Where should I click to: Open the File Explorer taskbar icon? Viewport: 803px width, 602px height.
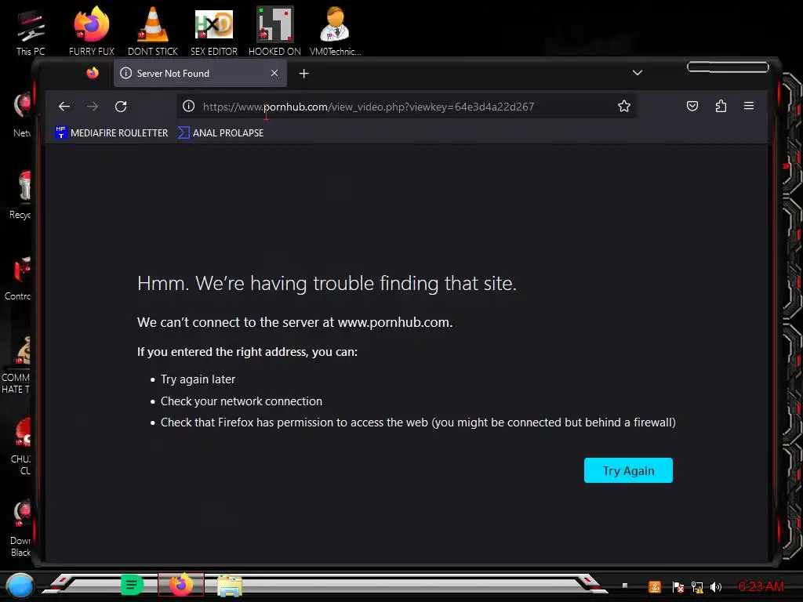pyautogui.click(x=230, y=586)
